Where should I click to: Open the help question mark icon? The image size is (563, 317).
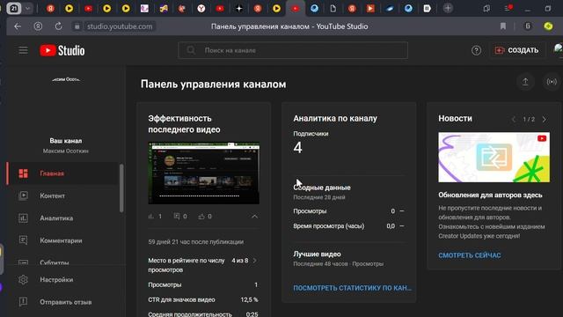(x=476, y=50)
